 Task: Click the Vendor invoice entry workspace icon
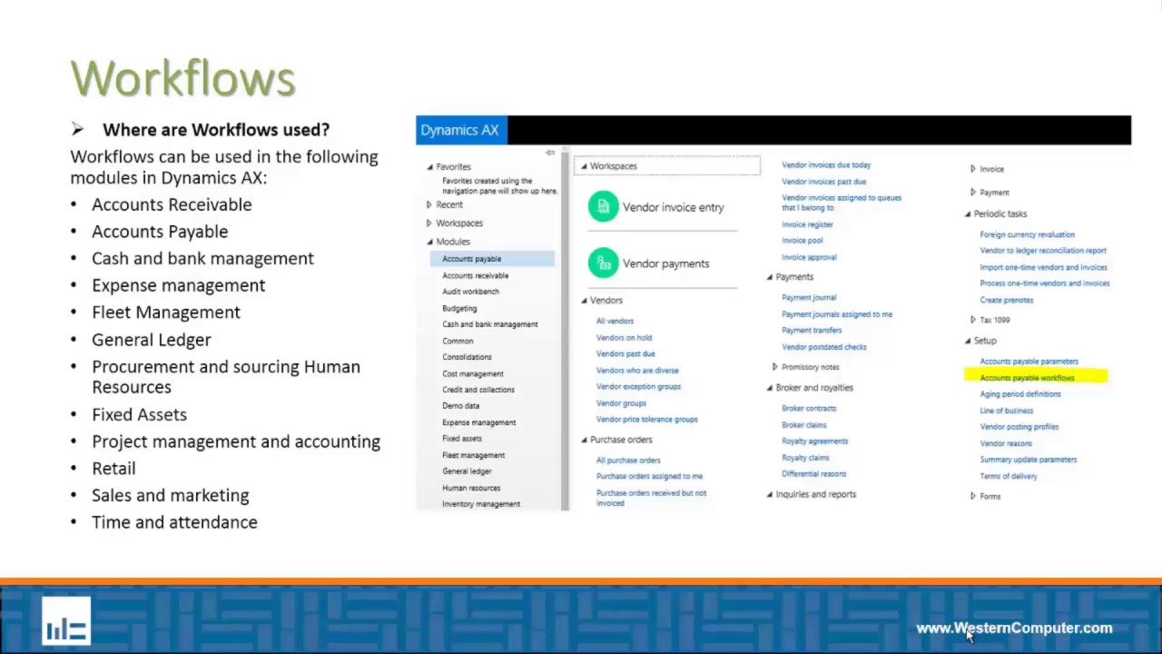603,207
